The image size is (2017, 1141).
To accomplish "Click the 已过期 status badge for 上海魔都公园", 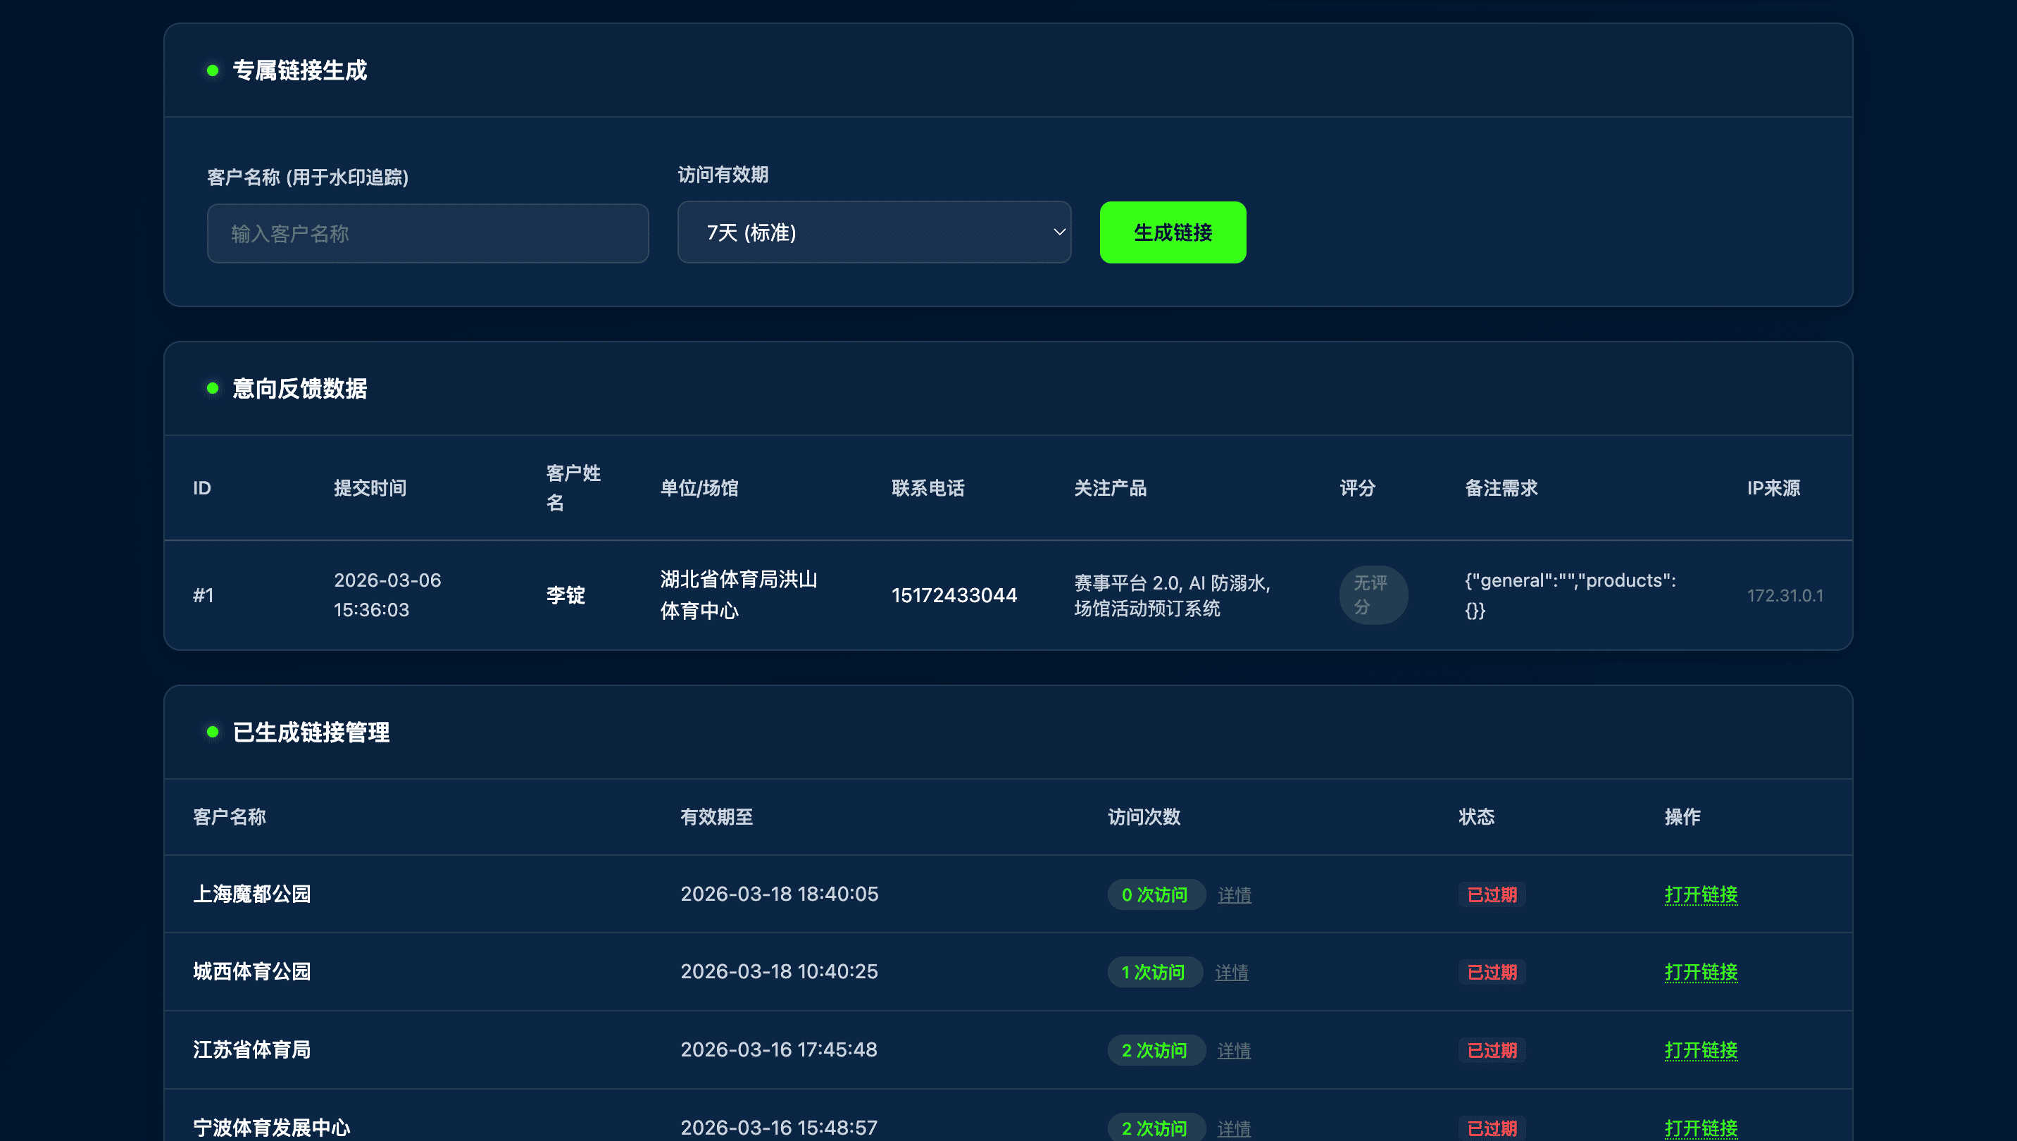I will click(1491, 894).
